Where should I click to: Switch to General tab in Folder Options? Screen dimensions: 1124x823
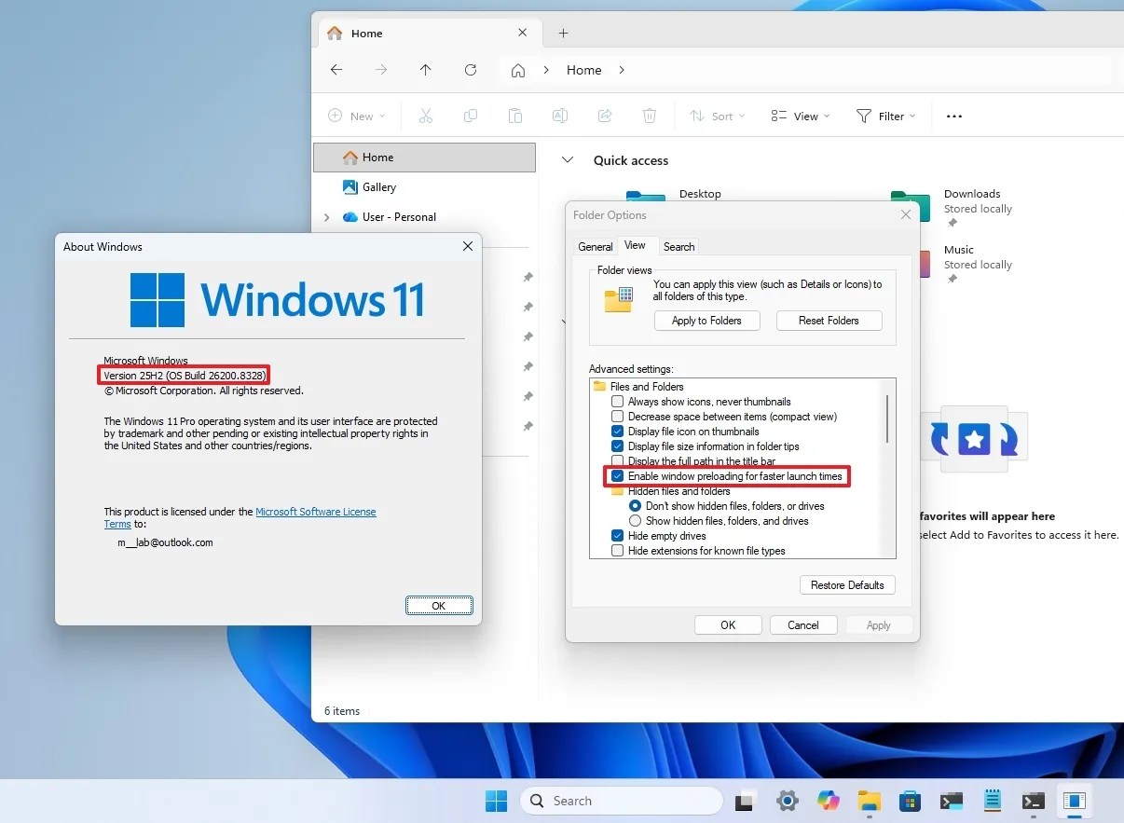(x=595, y=247)
